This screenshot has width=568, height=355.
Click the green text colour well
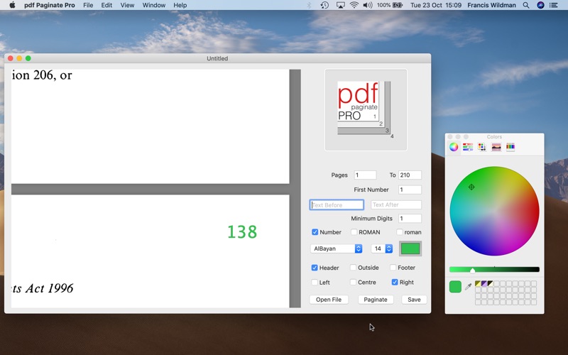(x=410, y=248)
